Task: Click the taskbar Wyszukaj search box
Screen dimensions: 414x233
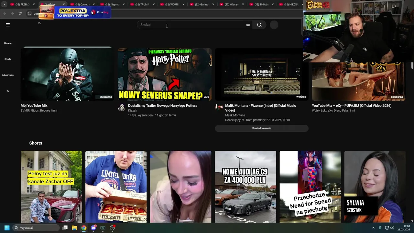Action: [x=36, y=228]
